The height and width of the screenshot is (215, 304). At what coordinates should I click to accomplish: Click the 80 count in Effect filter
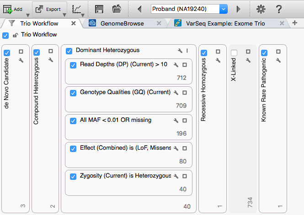click(183, 162)
